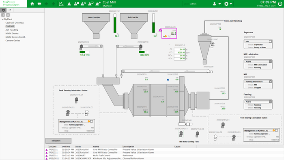Click the power/exit icon in header

(280, 4)
